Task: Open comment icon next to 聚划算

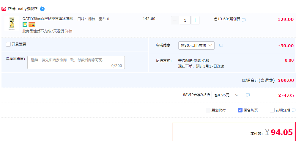Action: click(244, 20)
